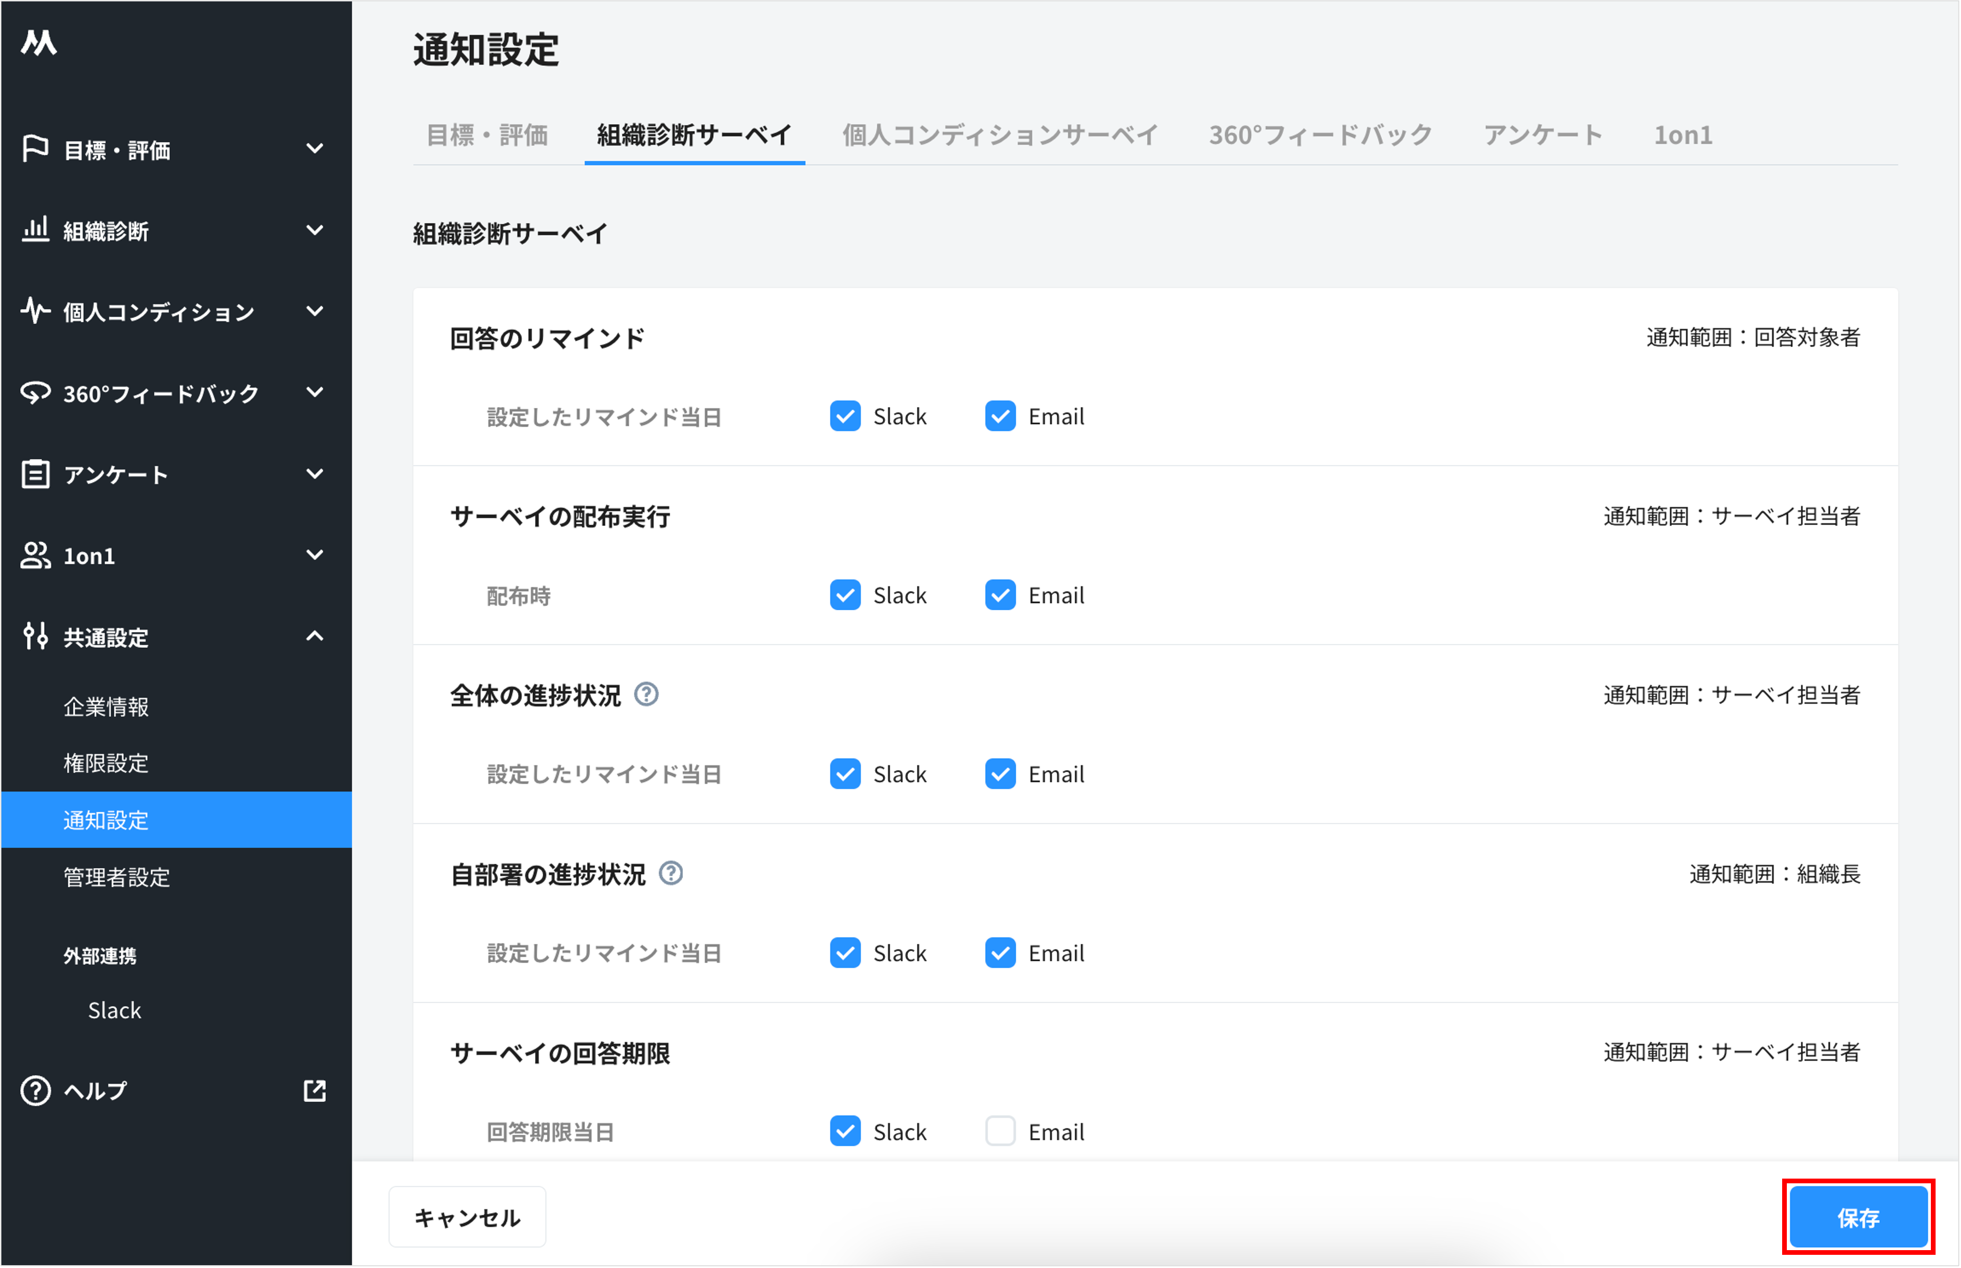Image resolution: width=1961 pixels, height=1268 pixels.
Task: Disable Email under サーベイの配布実行
Action: (1000, 595)
